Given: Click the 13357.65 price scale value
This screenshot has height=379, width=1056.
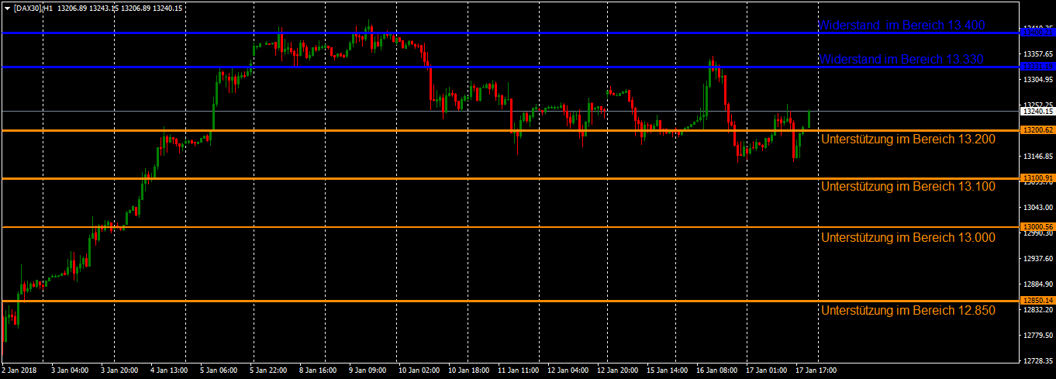Looking at the screenshot, I should click(1039, 53).
